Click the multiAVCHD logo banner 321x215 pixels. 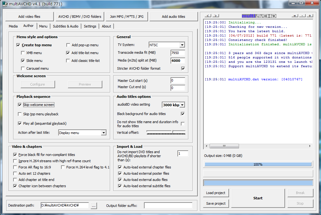[259, 16]
